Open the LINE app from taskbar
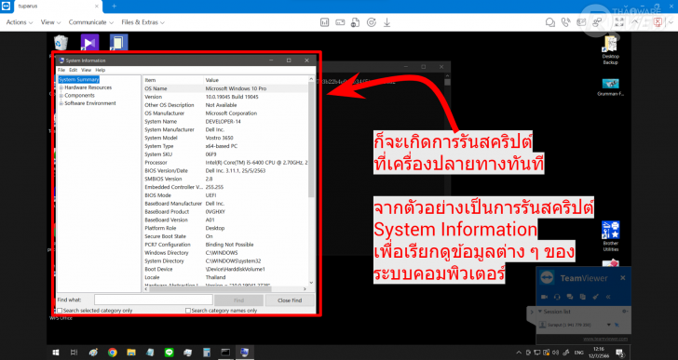 169,353
